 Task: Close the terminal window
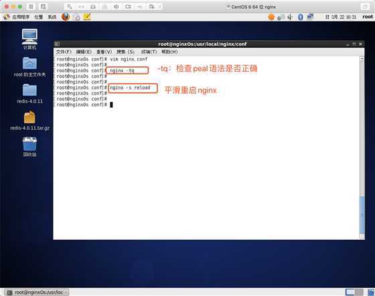click(360, 44)
